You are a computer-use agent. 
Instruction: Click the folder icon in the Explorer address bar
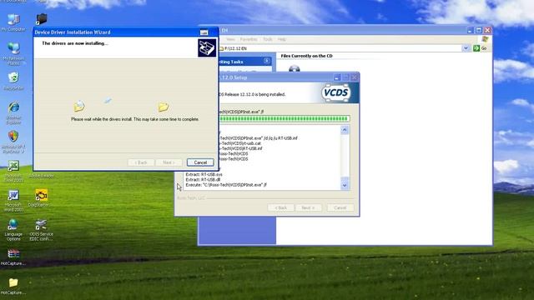pyautogui.click(x=221, y=48)
